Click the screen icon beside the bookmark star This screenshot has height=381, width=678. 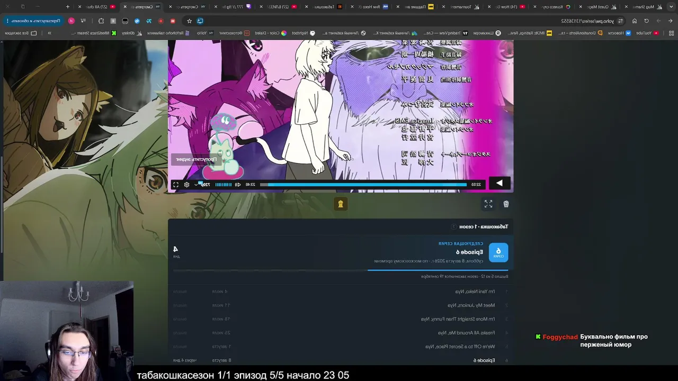click(200, 21)
